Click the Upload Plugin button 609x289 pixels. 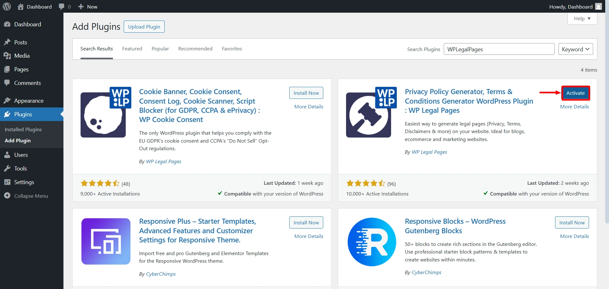coord(144,27)
